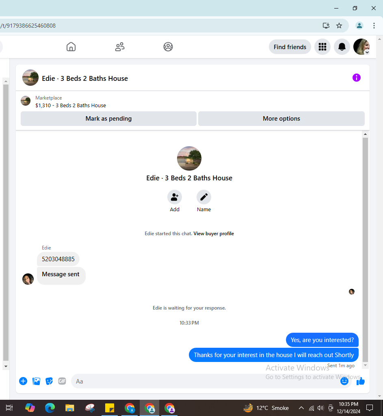Open account profile picture menu
The image size is (383, 416).
coord(361,47)
